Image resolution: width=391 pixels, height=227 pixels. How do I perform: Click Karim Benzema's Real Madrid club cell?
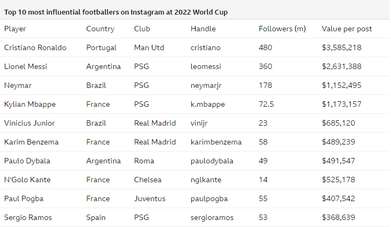(155, 142)
